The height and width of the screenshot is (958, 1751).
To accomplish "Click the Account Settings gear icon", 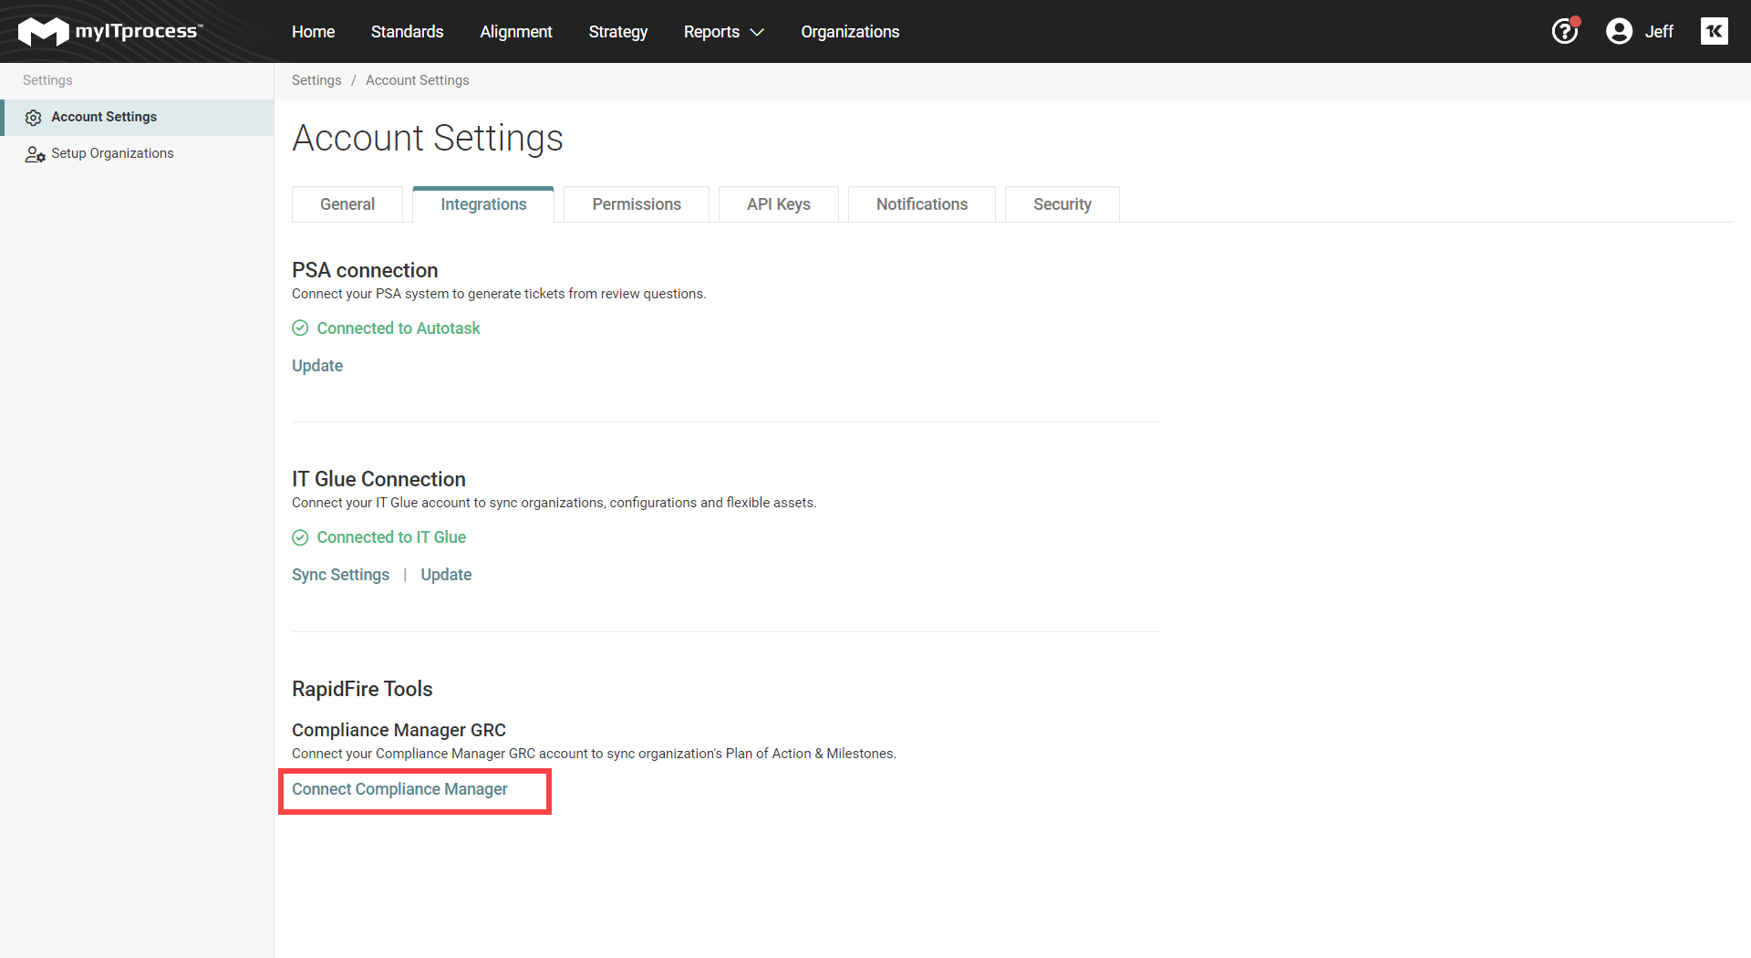I will click(34, 118).
